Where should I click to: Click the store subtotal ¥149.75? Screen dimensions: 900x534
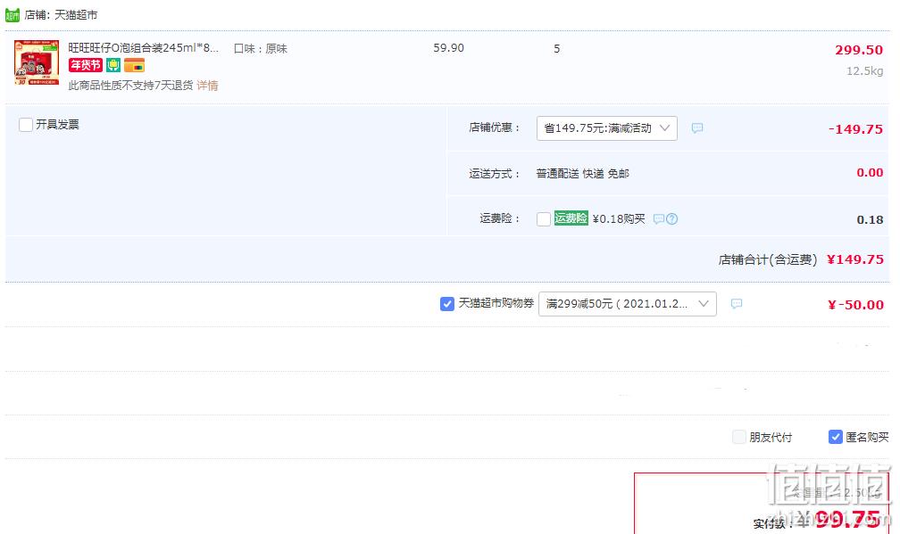(855, 259)
